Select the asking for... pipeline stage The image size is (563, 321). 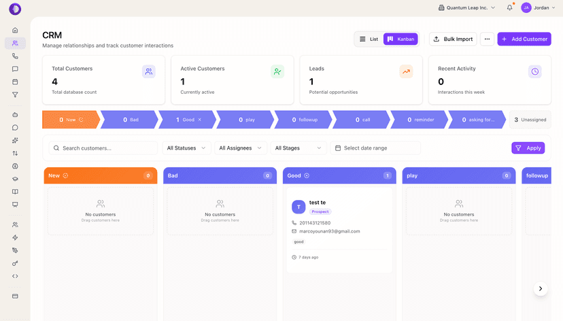(478, 120)
